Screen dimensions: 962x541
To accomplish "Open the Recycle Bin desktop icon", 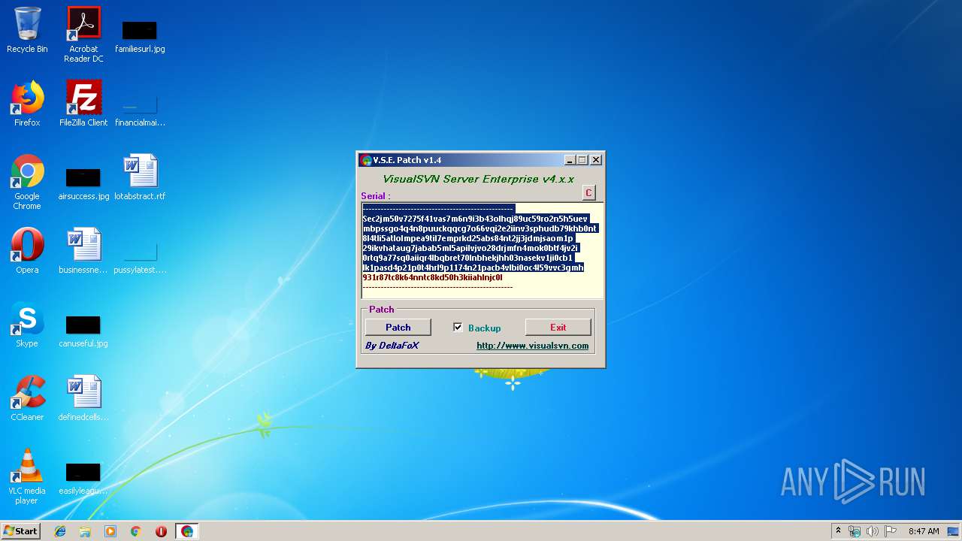I will pyautogui.click(x=27, y=30).
